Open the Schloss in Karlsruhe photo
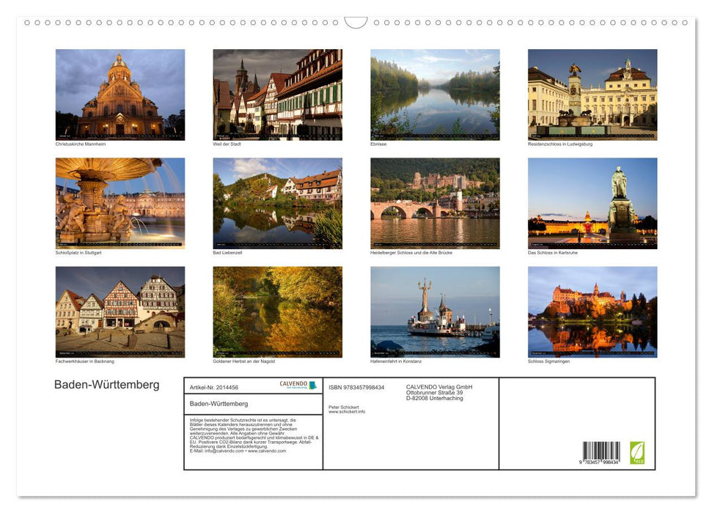Viewport: 712px width, 513px height. 592,202
